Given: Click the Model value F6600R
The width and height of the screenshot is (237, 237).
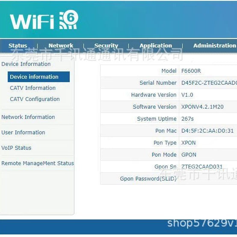Looking at the screenshot, I should pyautogui.click(x=191, y=71).
